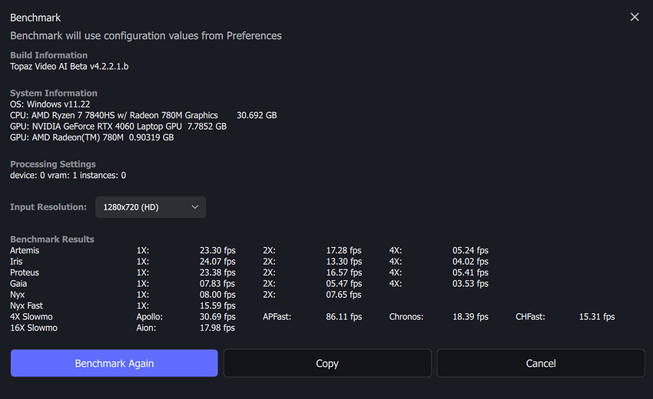Click Nyx Fast value 15.59 fps
Screen dimensions: 653x399
coord(217,306)
